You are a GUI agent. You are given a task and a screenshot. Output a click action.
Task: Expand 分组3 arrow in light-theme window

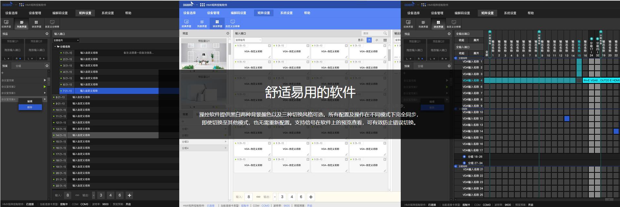pos(226,141)
